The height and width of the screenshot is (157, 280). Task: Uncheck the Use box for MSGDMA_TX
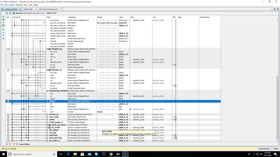pyautogui.click(x=8, y=70)
